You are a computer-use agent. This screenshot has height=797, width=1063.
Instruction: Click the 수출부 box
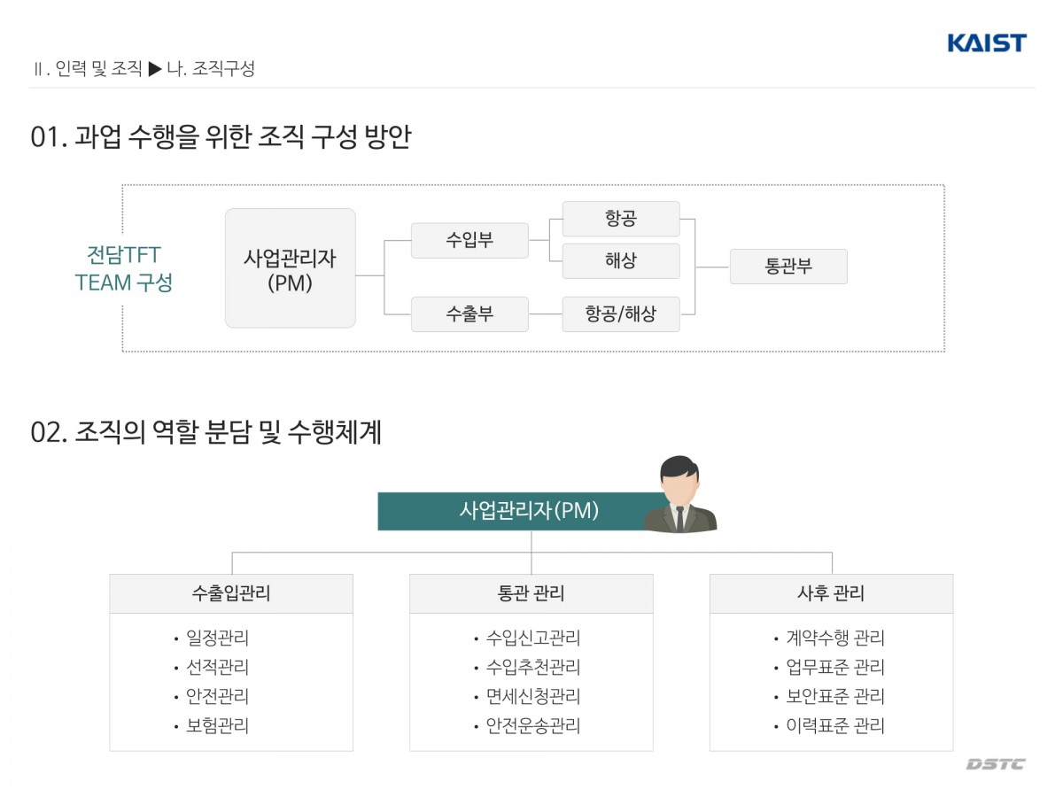click(x=469, y=314)
